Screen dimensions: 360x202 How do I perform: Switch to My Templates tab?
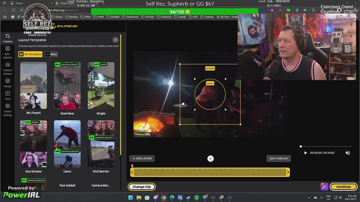tap(30, 54)
